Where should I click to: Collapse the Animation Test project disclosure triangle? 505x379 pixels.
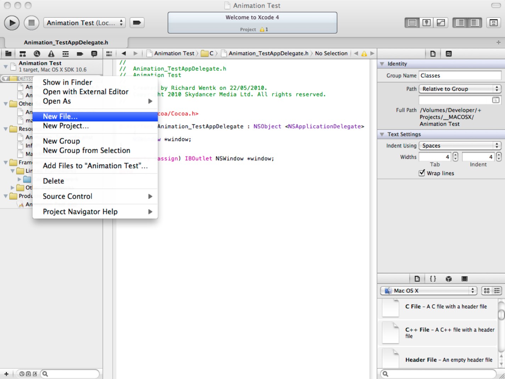(x=6, y=66)
